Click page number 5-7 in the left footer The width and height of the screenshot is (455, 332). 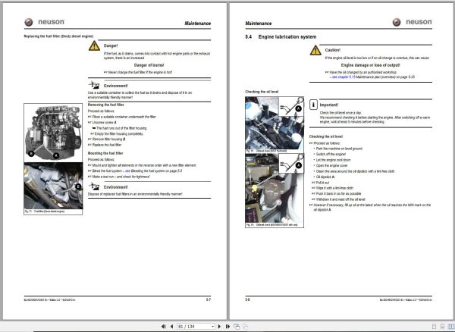click(x=209, y=299)
